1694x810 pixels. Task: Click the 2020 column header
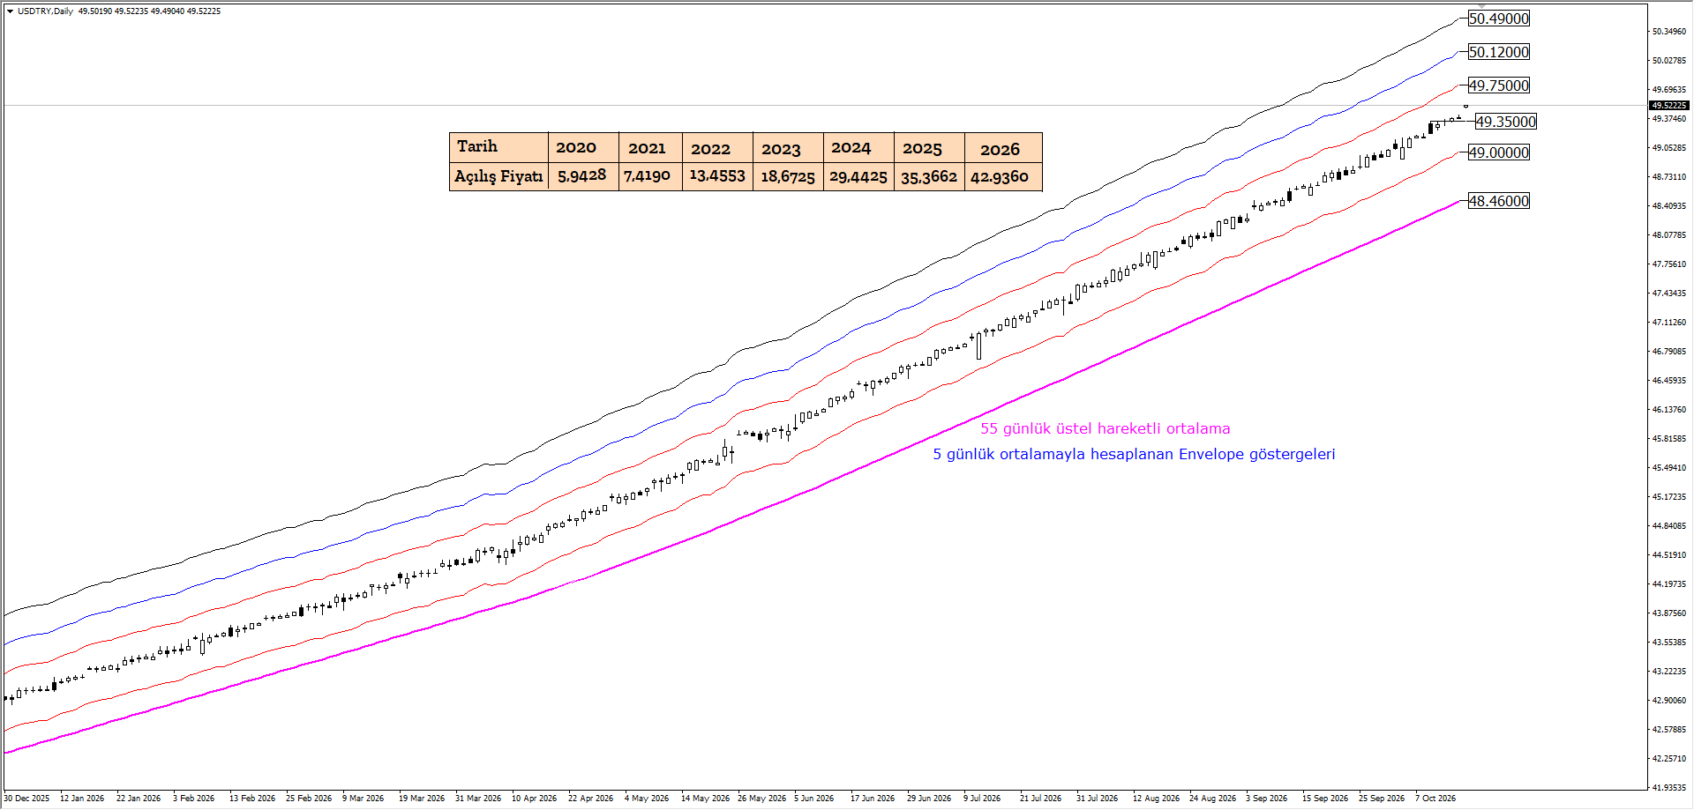(x=583, y=147)
